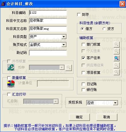Check the 银行账 checkbox
This screenshot has width=126, height=132.
[83, 90]
